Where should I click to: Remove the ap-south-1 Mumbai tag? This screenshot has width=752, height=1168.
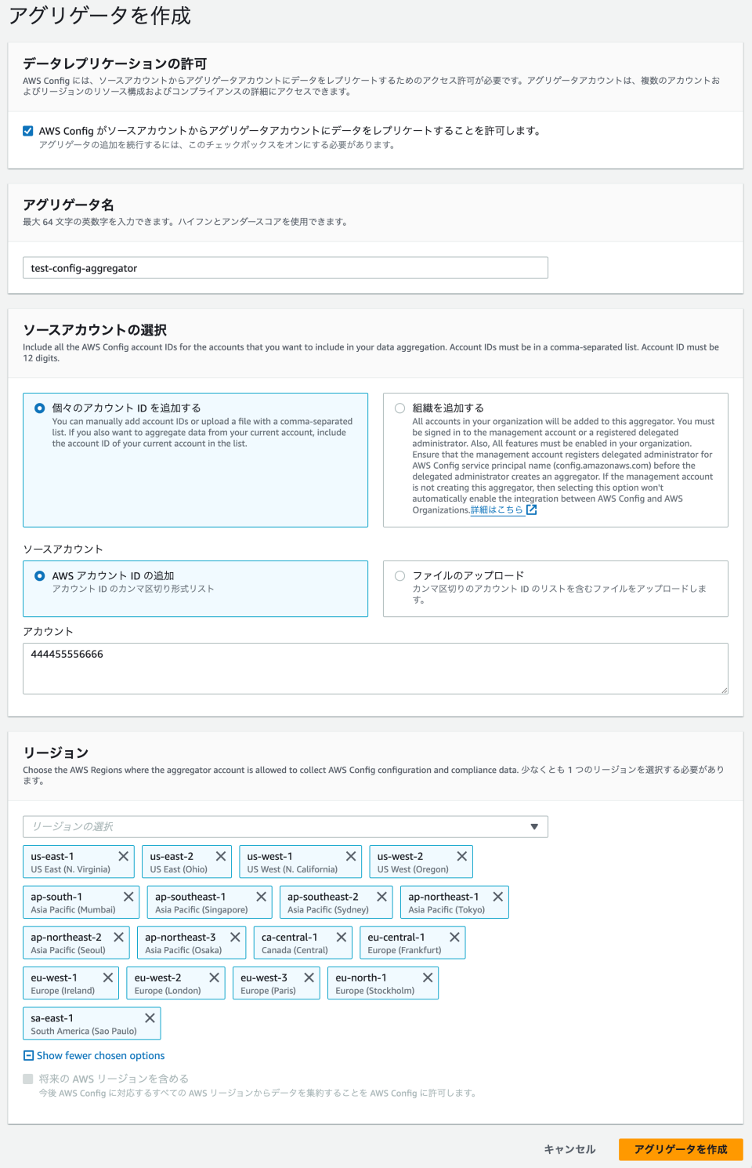coord(128,896)
